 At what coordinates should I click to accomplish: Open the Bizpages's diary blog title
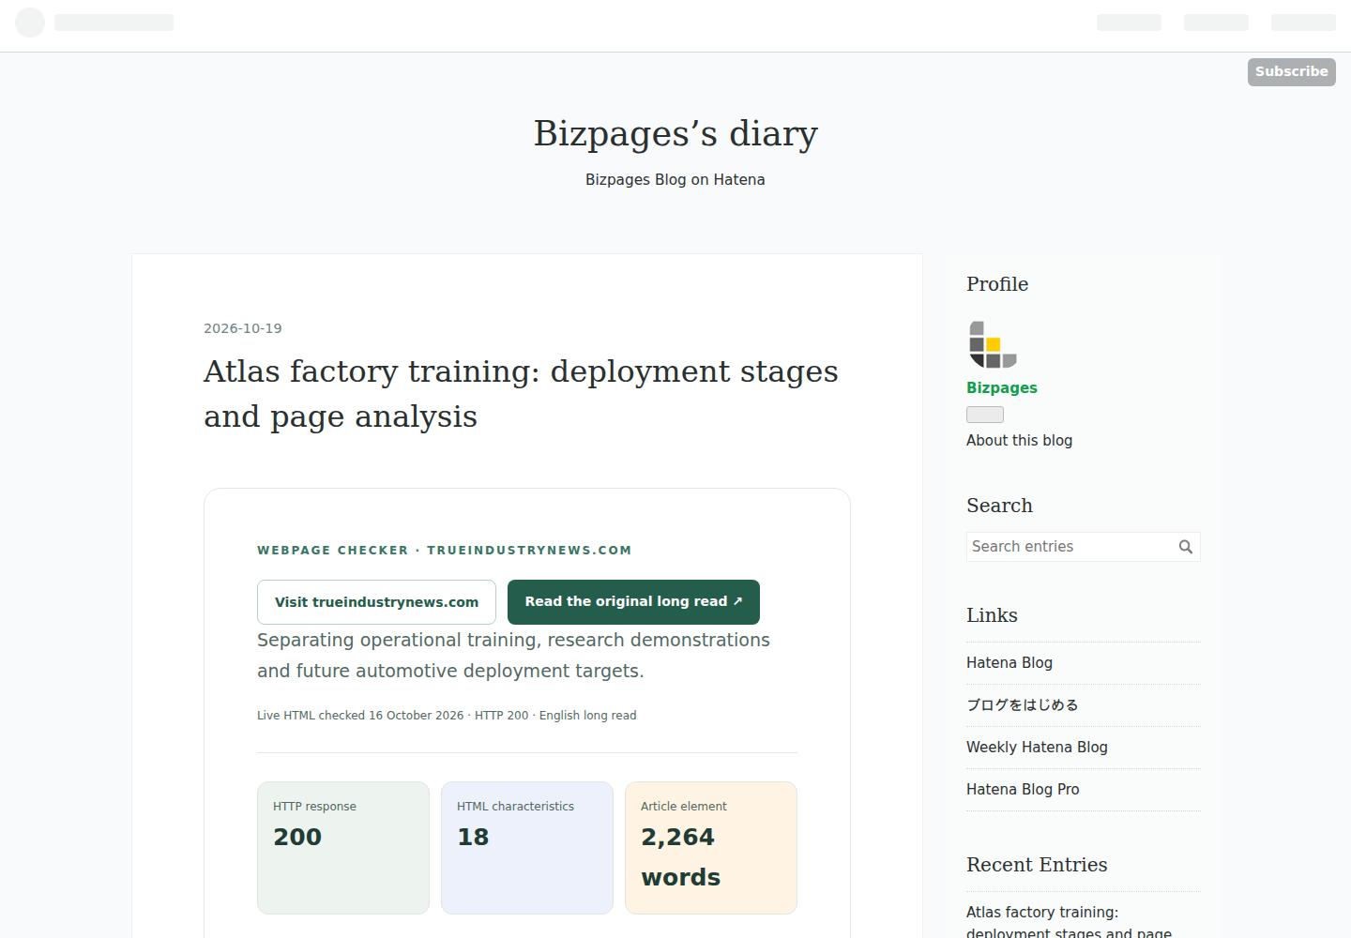click(675, 133)
